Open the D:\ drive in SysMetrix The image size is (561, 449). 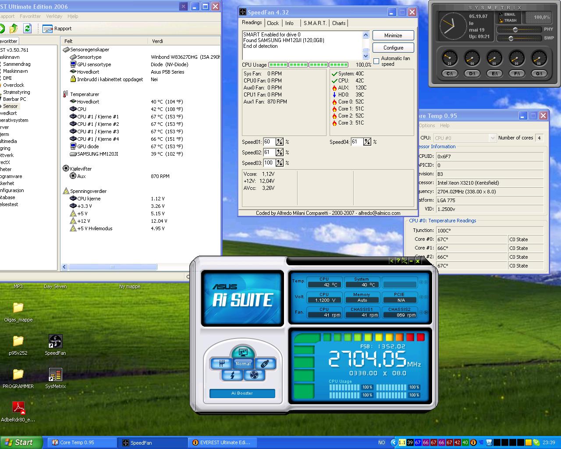click(472, 73)
